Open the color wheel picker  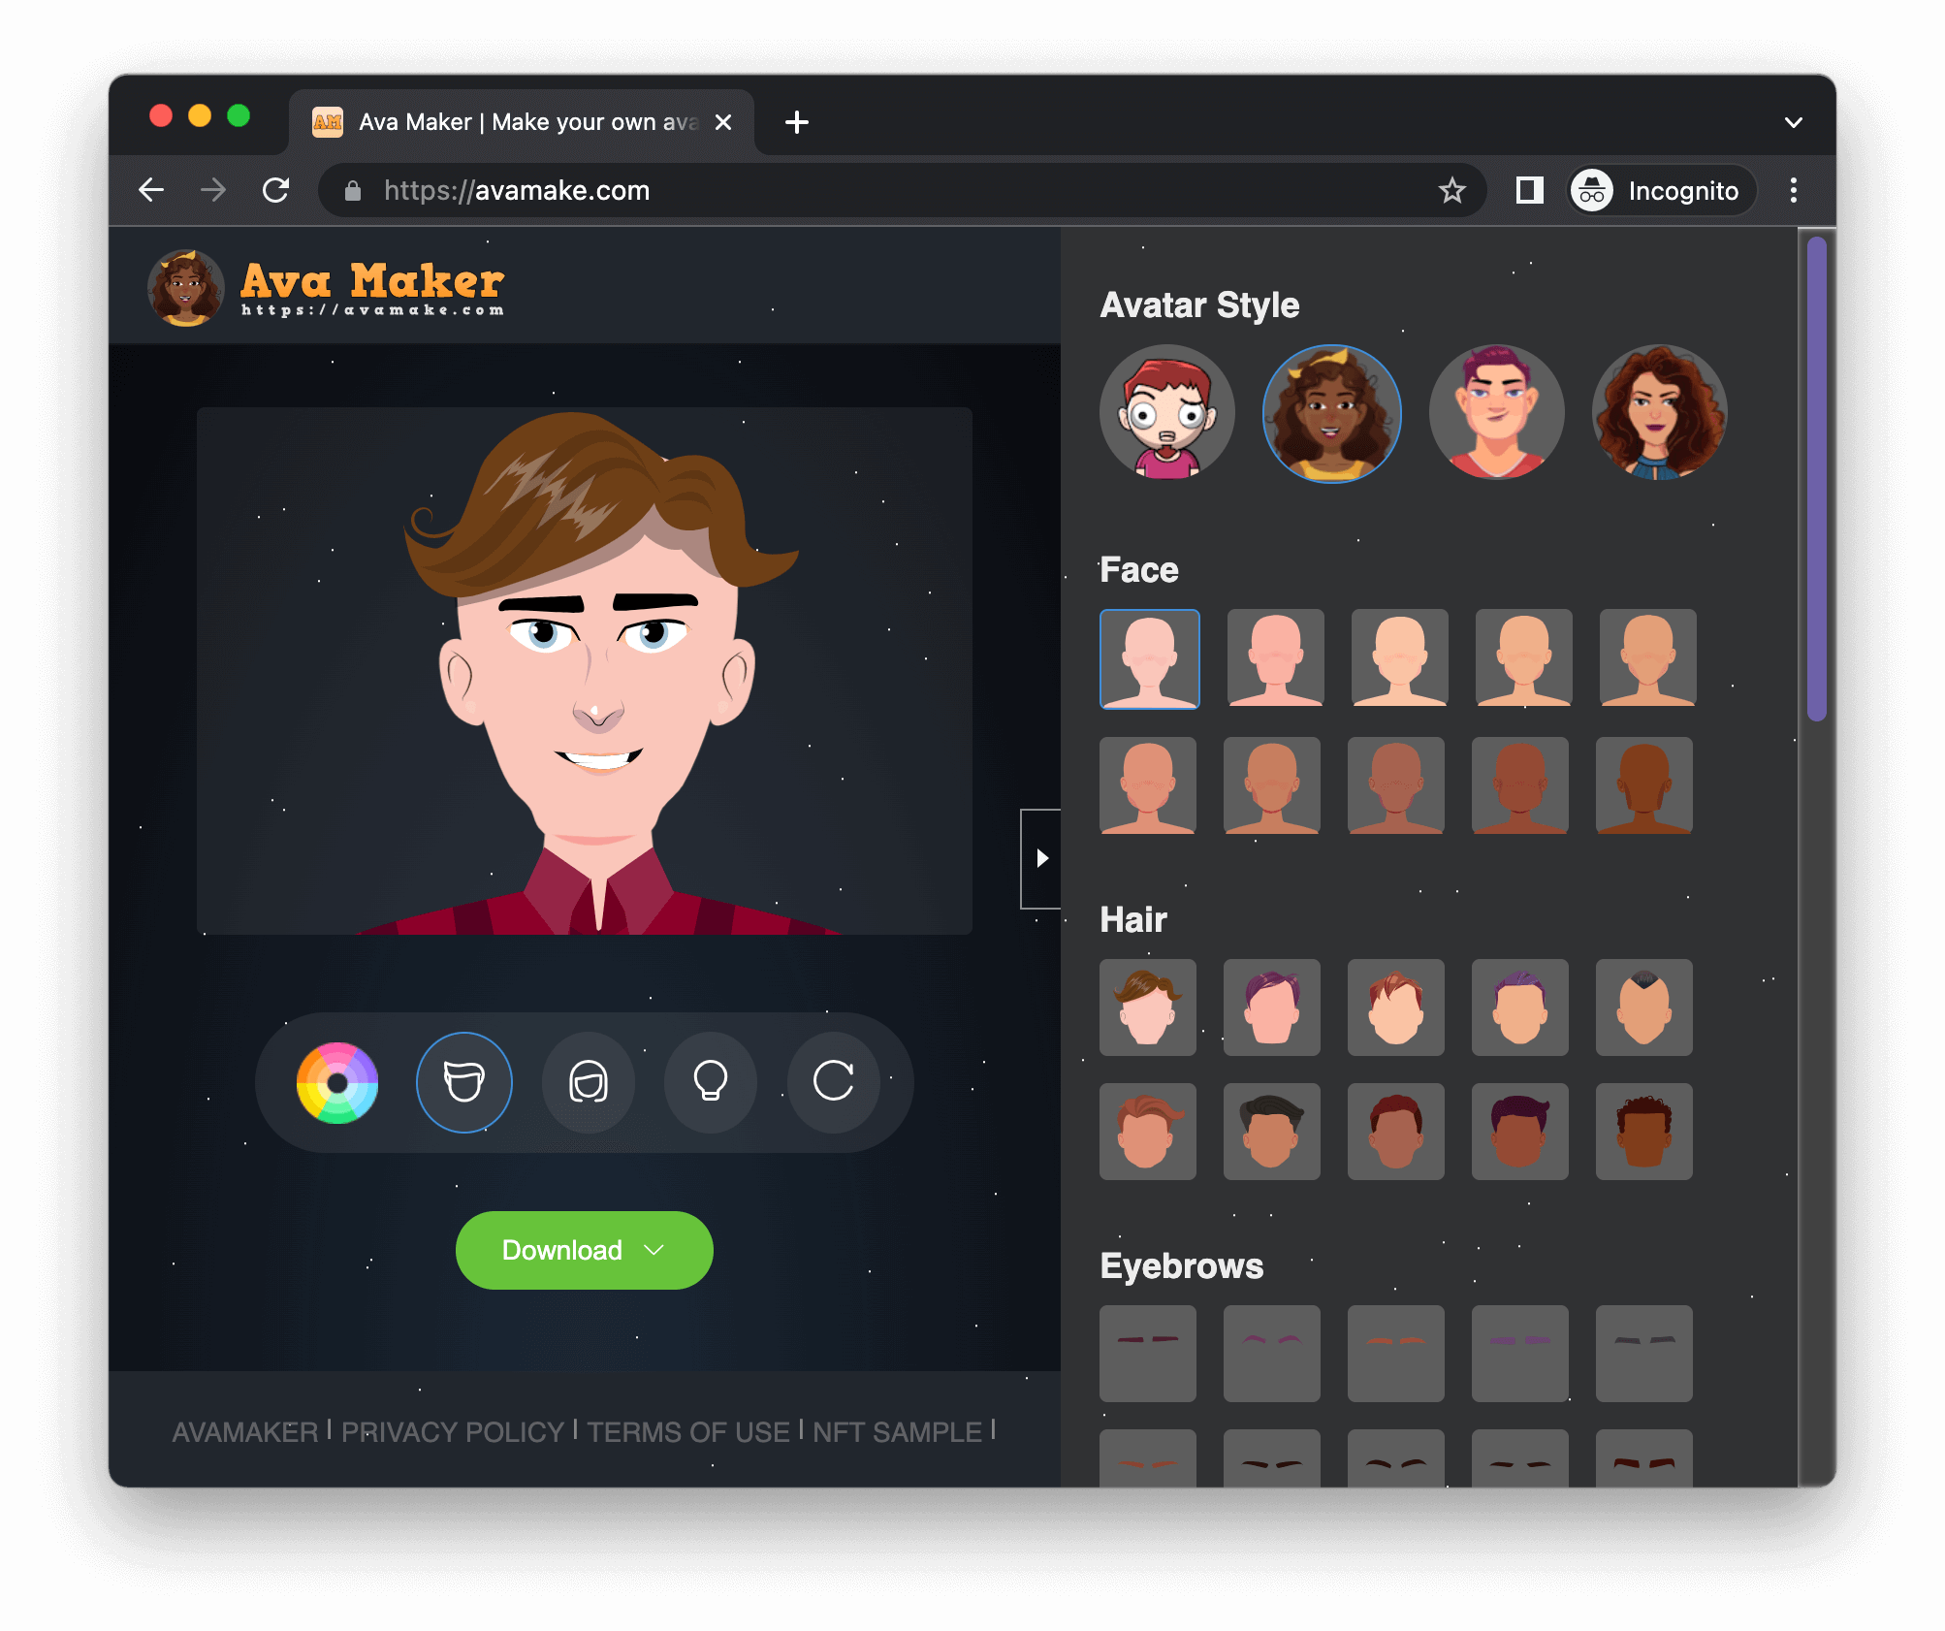click(337, 1082)
